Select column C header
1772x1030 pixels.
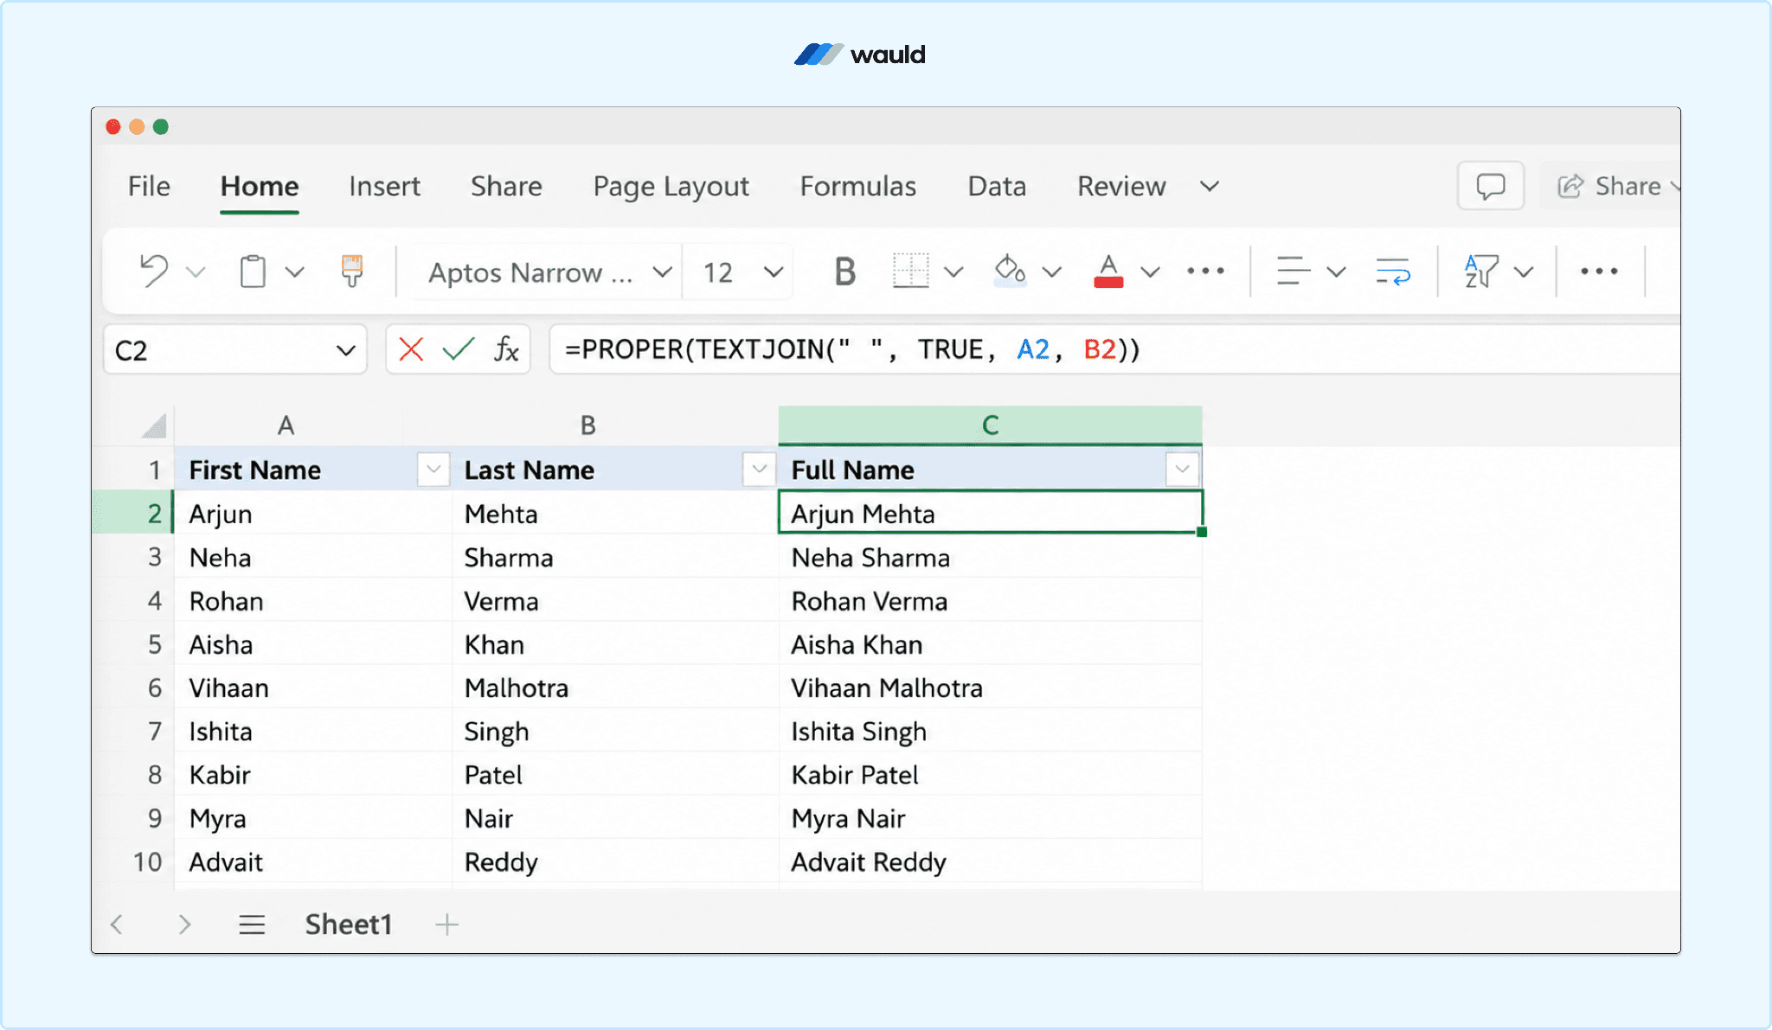[990, 425]
